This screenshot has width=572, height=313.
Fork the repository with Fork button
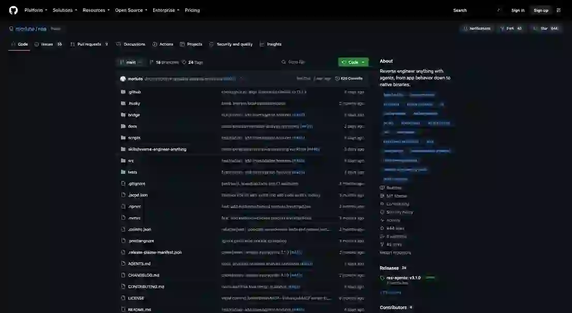tap(511, 28)
